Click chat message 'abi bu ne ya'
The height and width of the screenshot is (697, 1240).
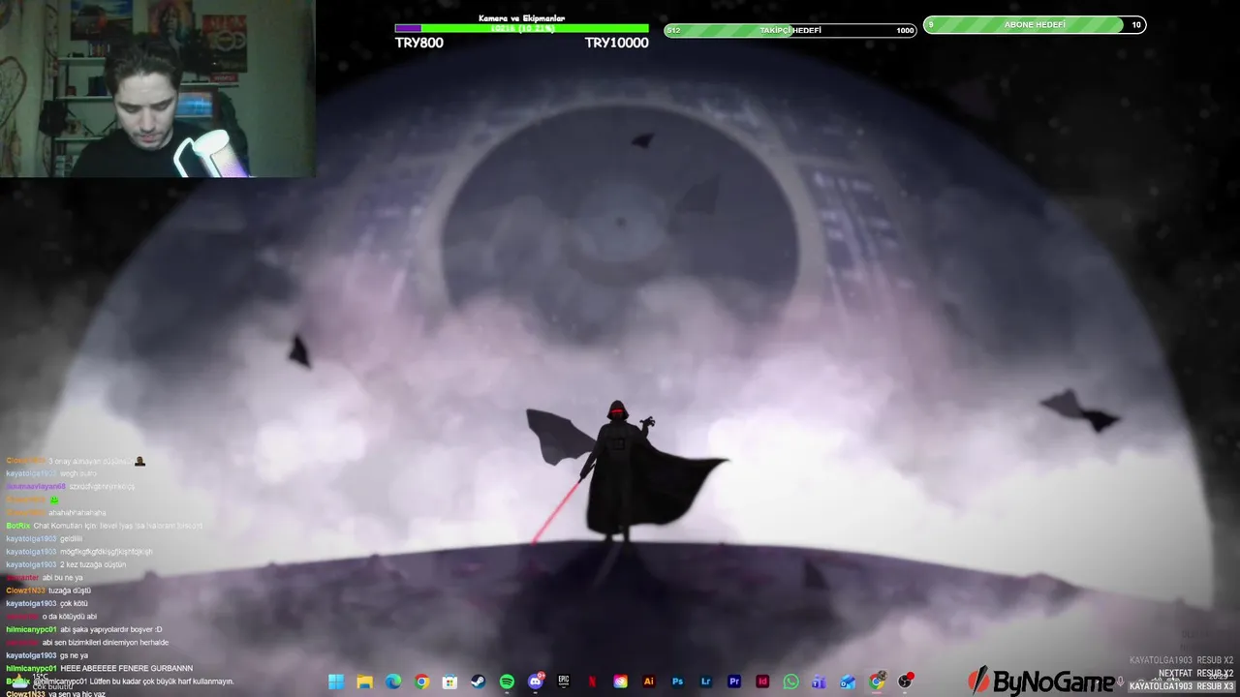[64, 577]
